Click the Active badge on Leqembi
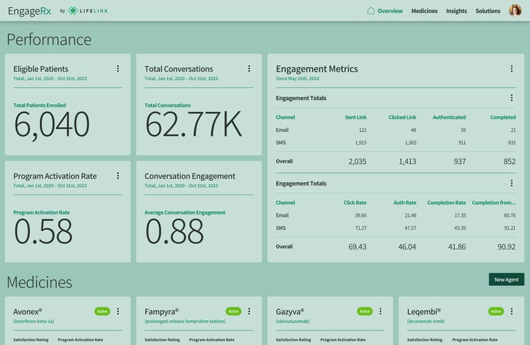 (496, 311)
